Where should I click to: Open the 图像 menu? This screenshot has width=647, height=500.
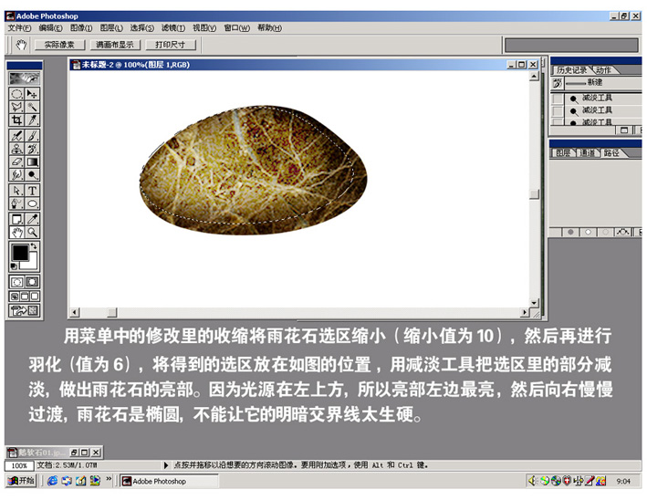81,28
